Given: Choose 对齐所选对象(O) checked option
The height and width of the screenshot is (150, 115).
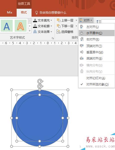Looking at the screenshot, I should click(97, 84).
